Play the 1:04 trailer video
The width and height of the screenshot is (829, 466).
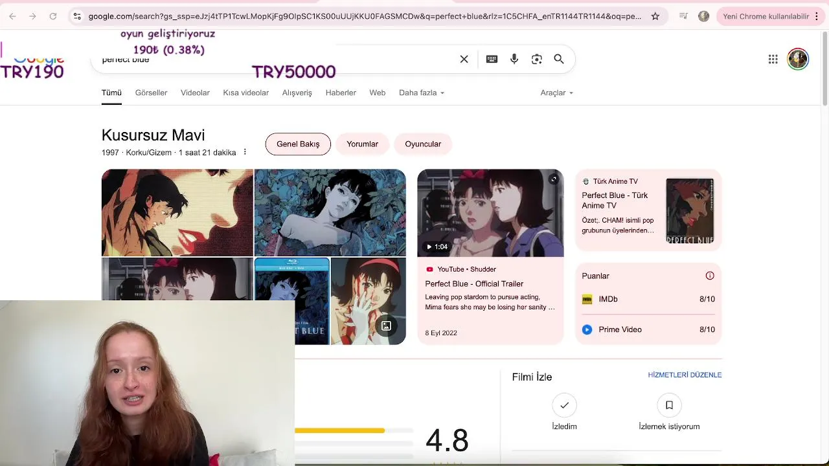pyautogui.click(x=490, y=213)
